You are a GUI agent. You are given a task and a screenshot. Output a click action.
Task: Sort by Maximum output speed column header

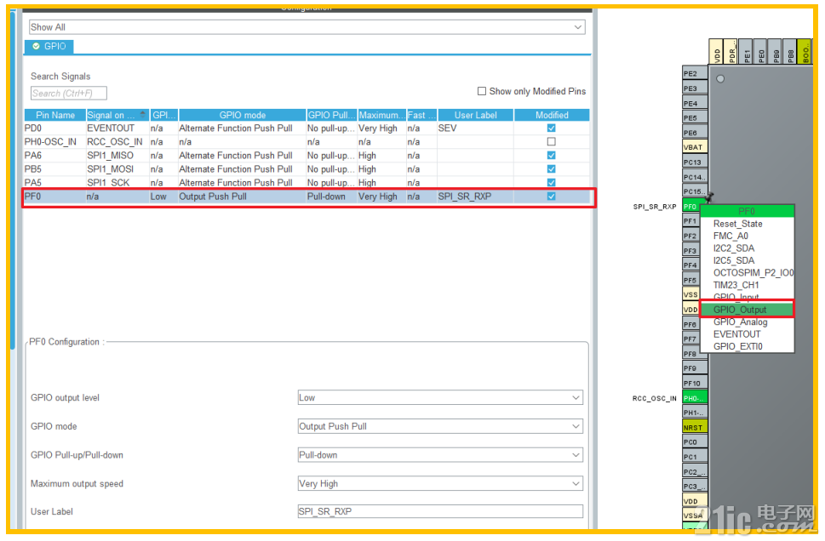(381, 115)
